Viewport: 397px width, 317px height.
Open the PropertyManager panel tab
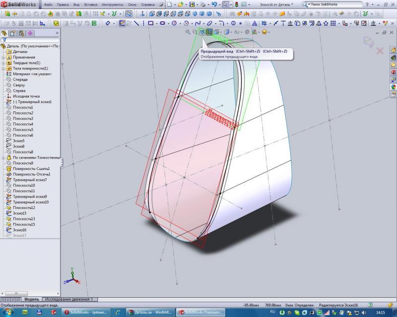pos(13,33)
